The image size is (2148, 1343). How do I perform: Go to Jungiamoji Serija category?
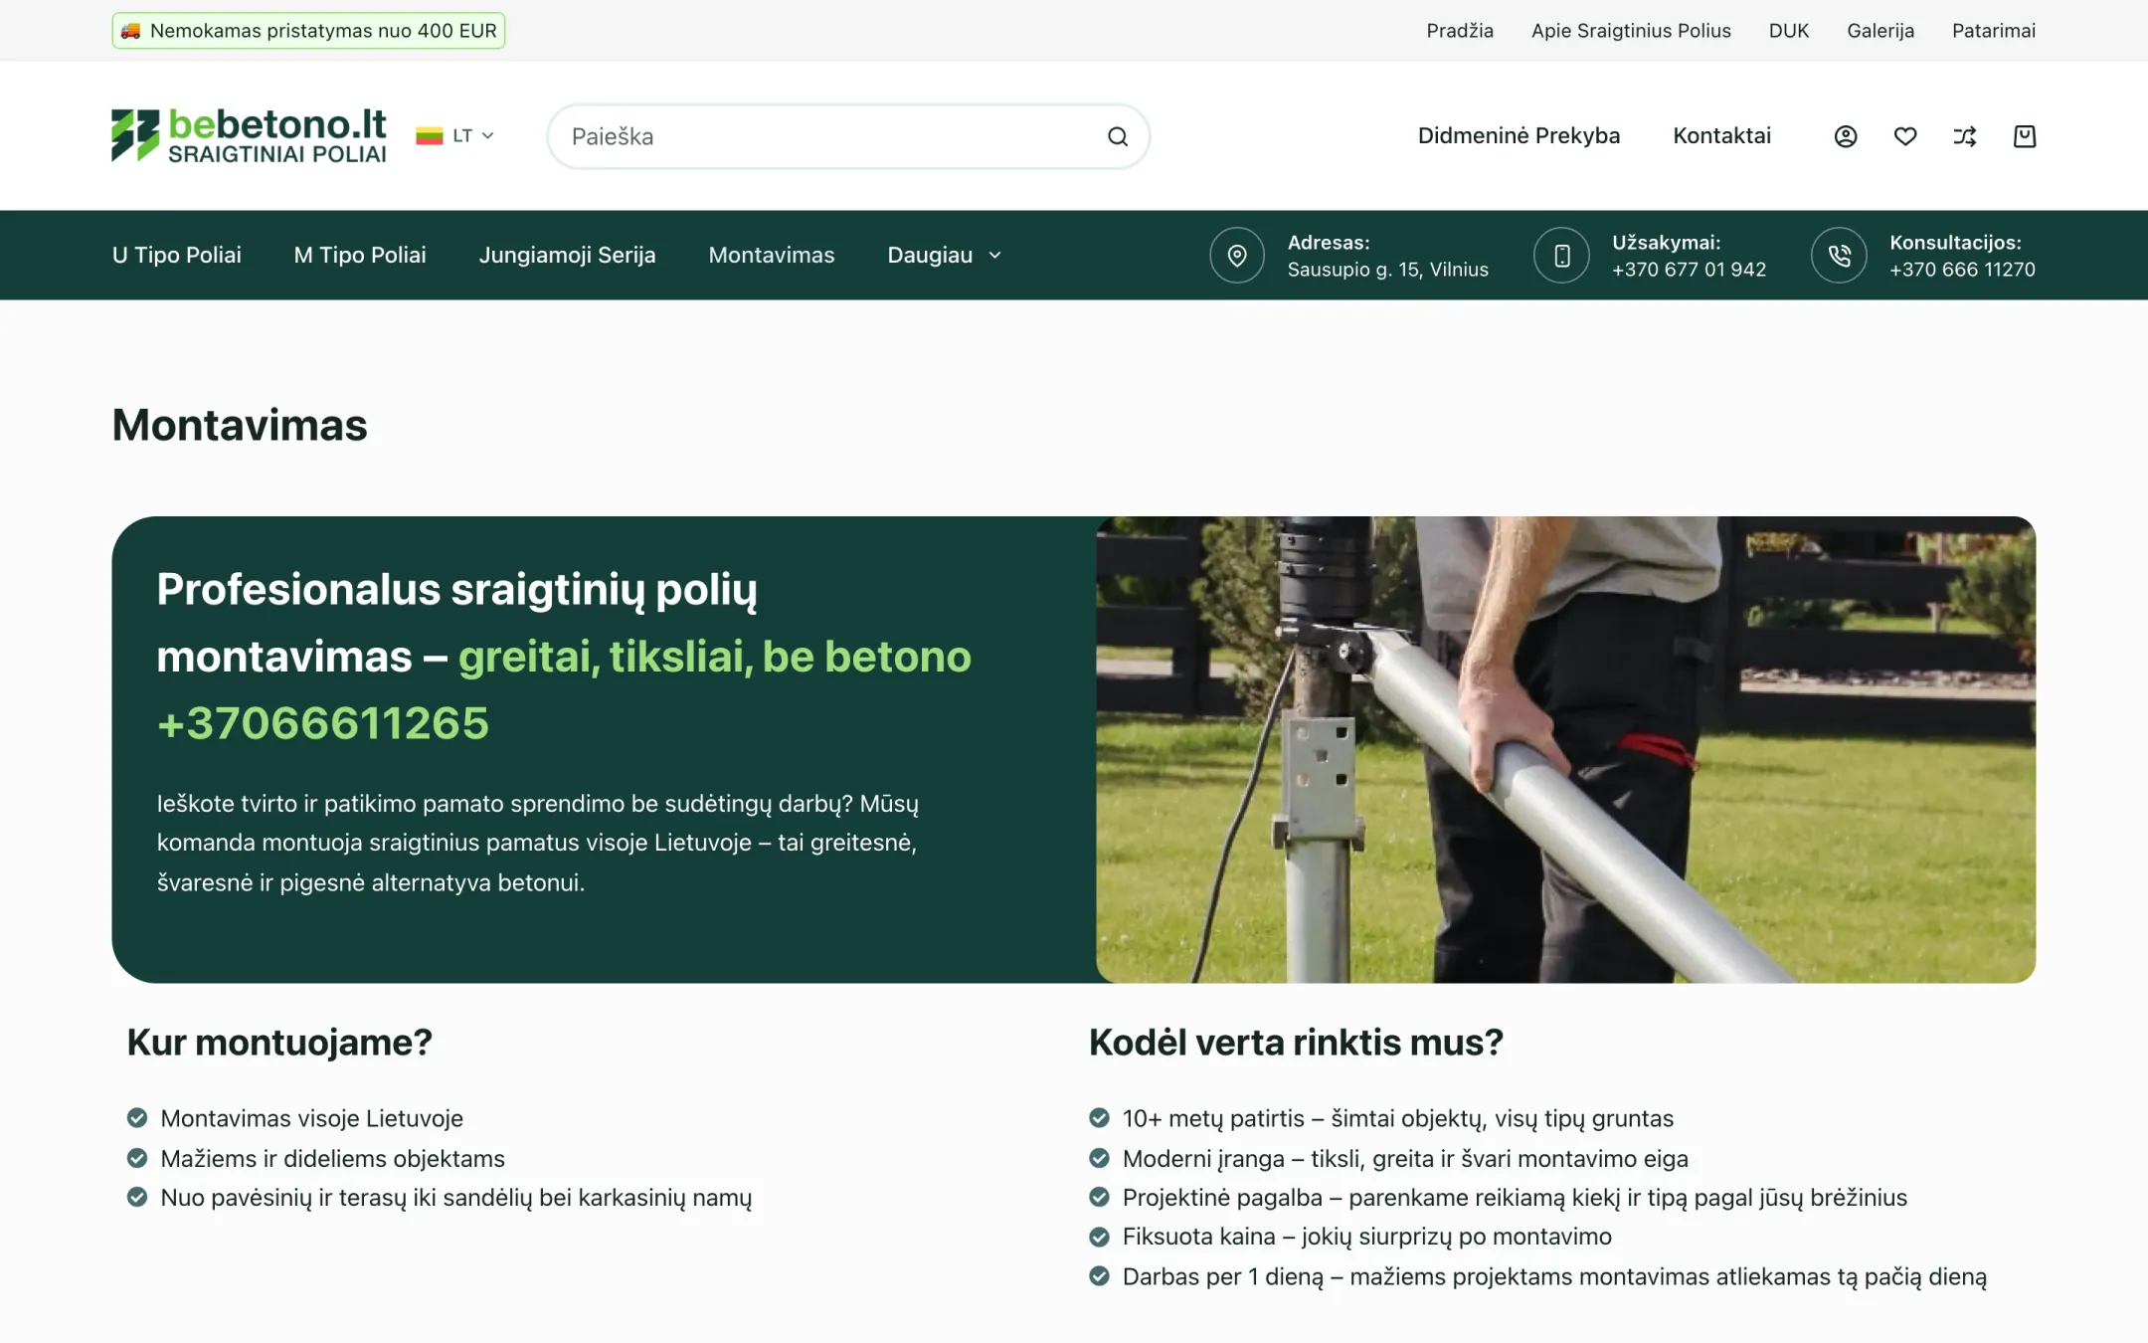(568, 256)
